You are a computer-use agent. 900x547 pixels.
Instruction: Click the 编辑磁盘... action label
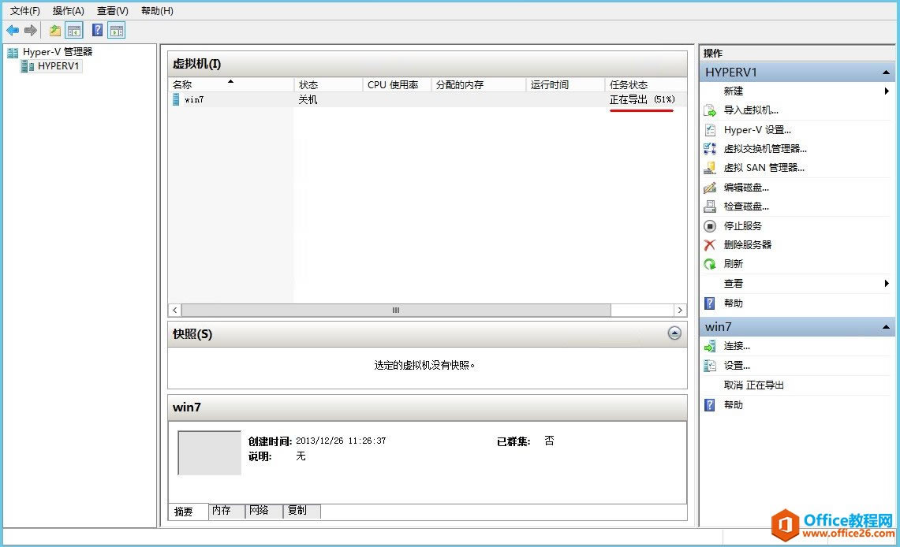coord(746,187)
